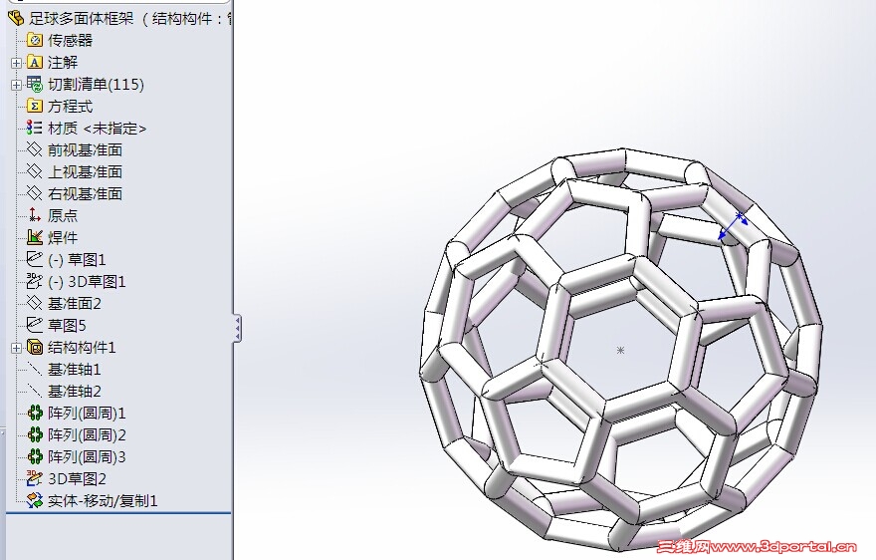Select the text 基准面2
876x560 pixels.
click(75, 303)
